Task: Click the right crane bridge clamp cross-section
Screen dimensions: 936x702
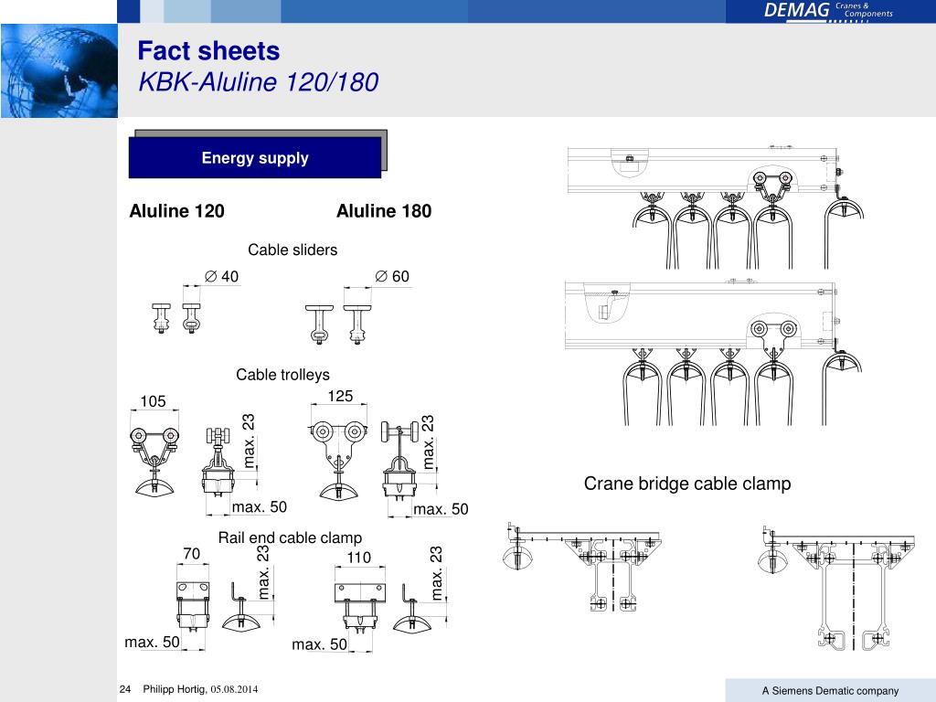Action: point(835,588)
